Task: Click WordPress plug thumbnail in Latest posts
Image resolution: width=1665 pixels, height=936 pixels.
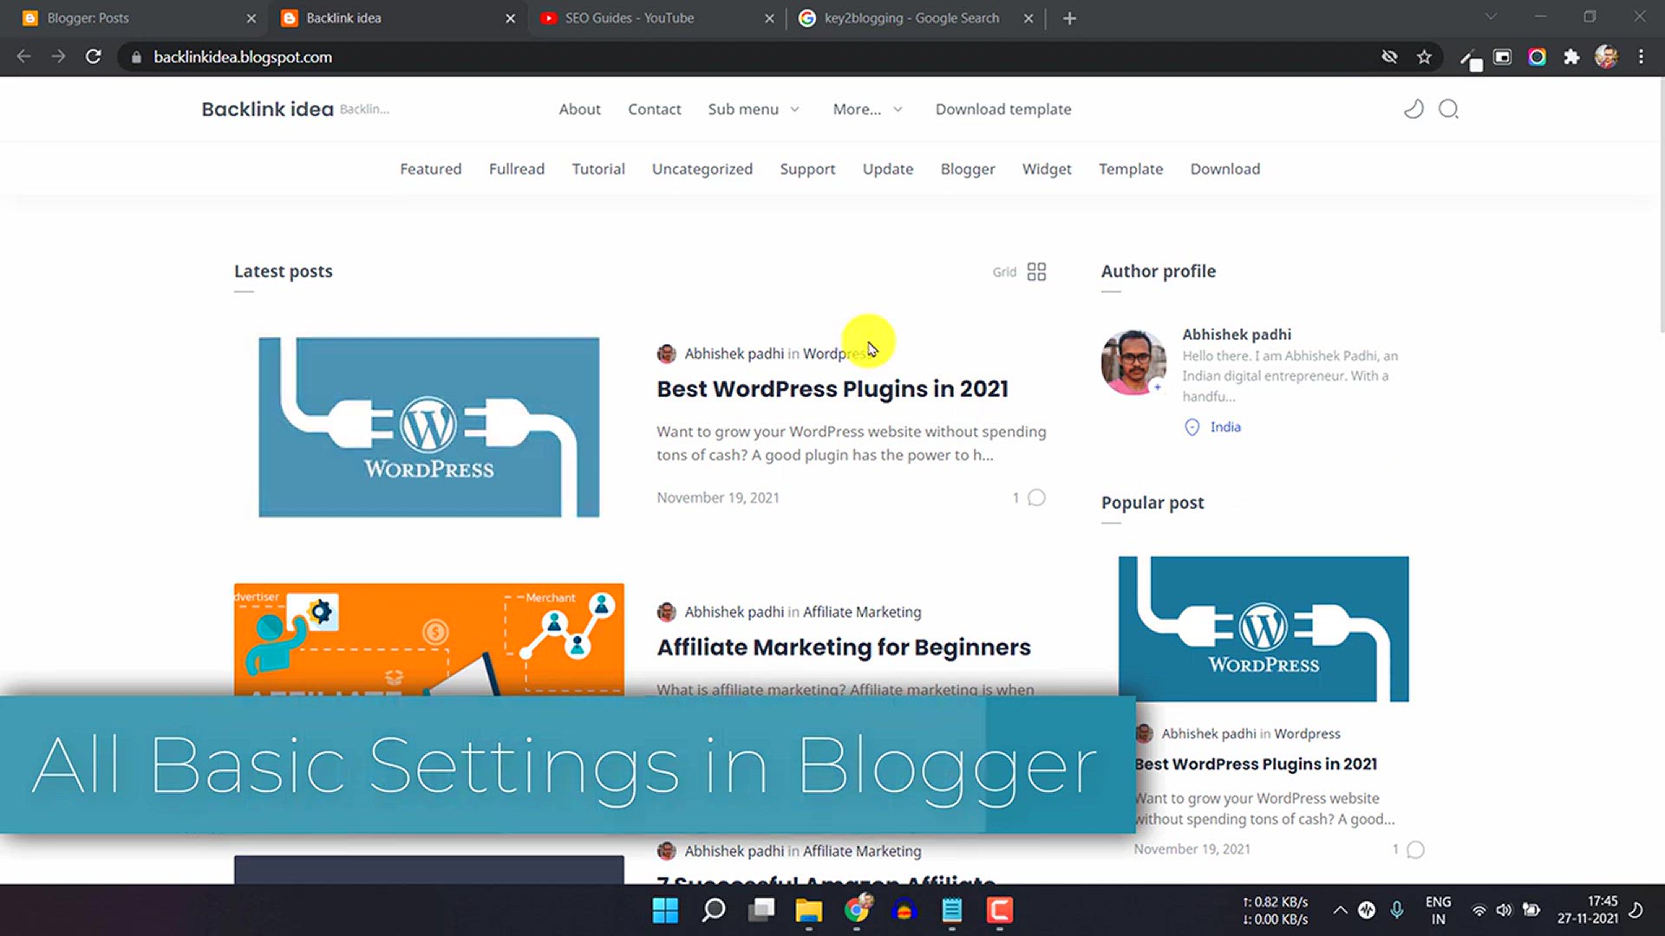Action: pos(428,427)
